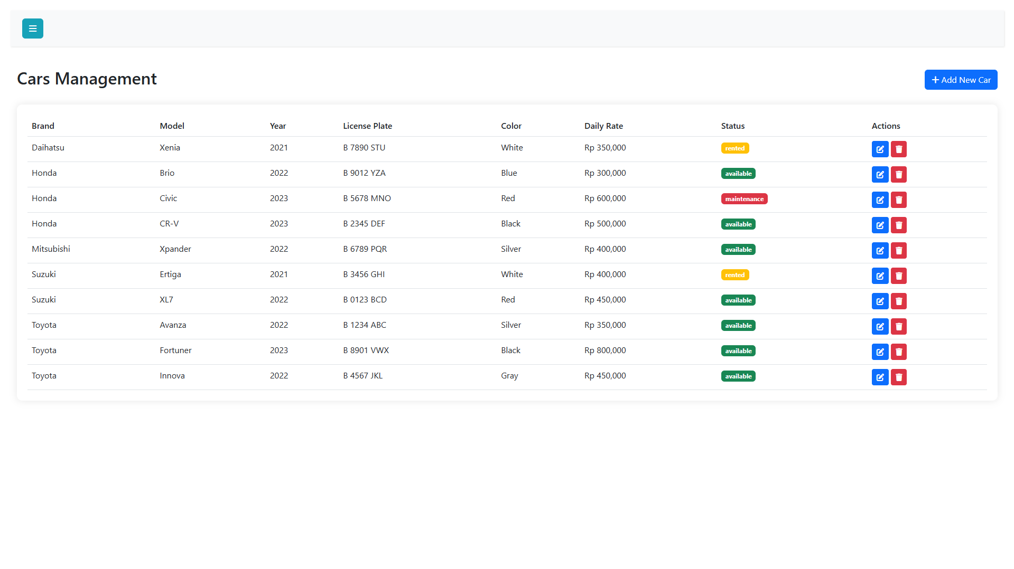The width and height of the screenshot is (1014, 569).
Task: Edit the Suzuki XL7 entry
Action: pyautogui.click(x=880, y=301)
